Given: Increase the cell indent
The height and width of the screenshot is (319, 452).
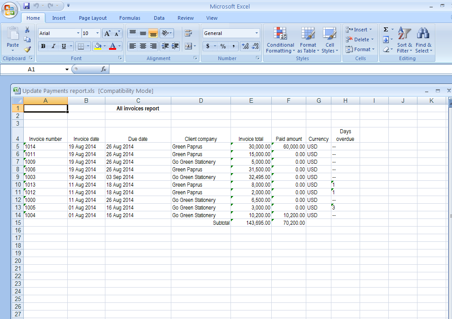Looking at the screenshot, I should click(x=175, y=46).
